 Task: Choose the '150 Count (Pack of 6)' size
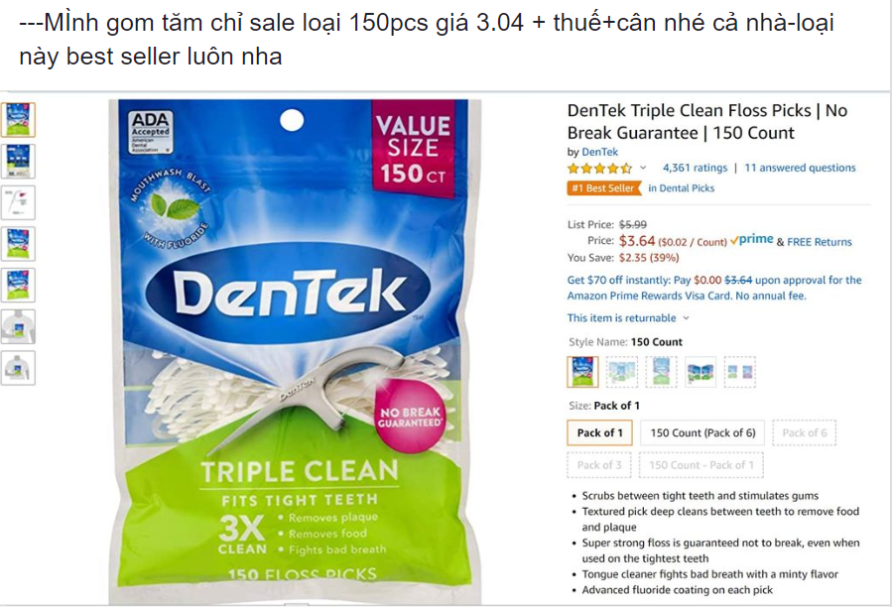click(702, 432)
